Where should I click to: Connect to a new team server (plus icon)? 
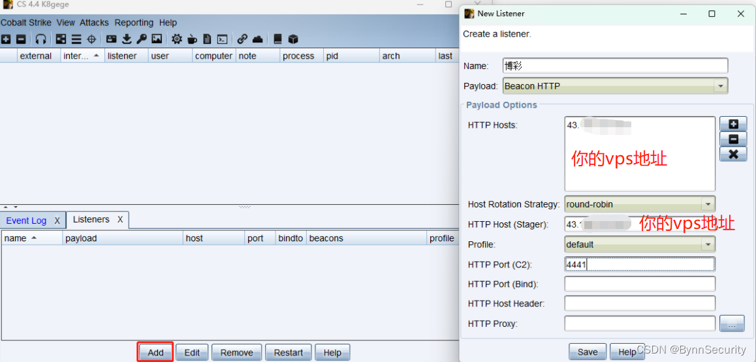(x=6, y=39)
